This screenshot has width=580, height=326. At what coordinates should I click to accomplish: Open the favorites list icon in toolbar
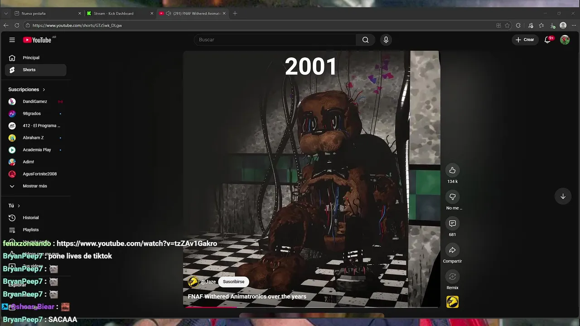[541, 25]
